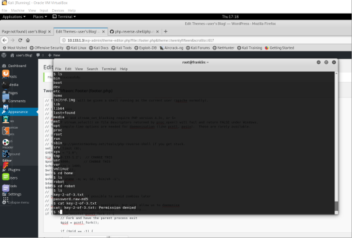This screenshot has height=238, width=352.
Task: Switch to php-reverse-shell GitHub tab
Action: pos(134,32)
